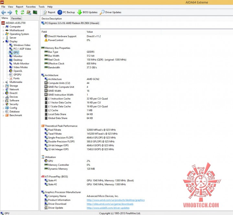
Task: Open the system monitor graph toolbar icon
Action: click(35, 12)
